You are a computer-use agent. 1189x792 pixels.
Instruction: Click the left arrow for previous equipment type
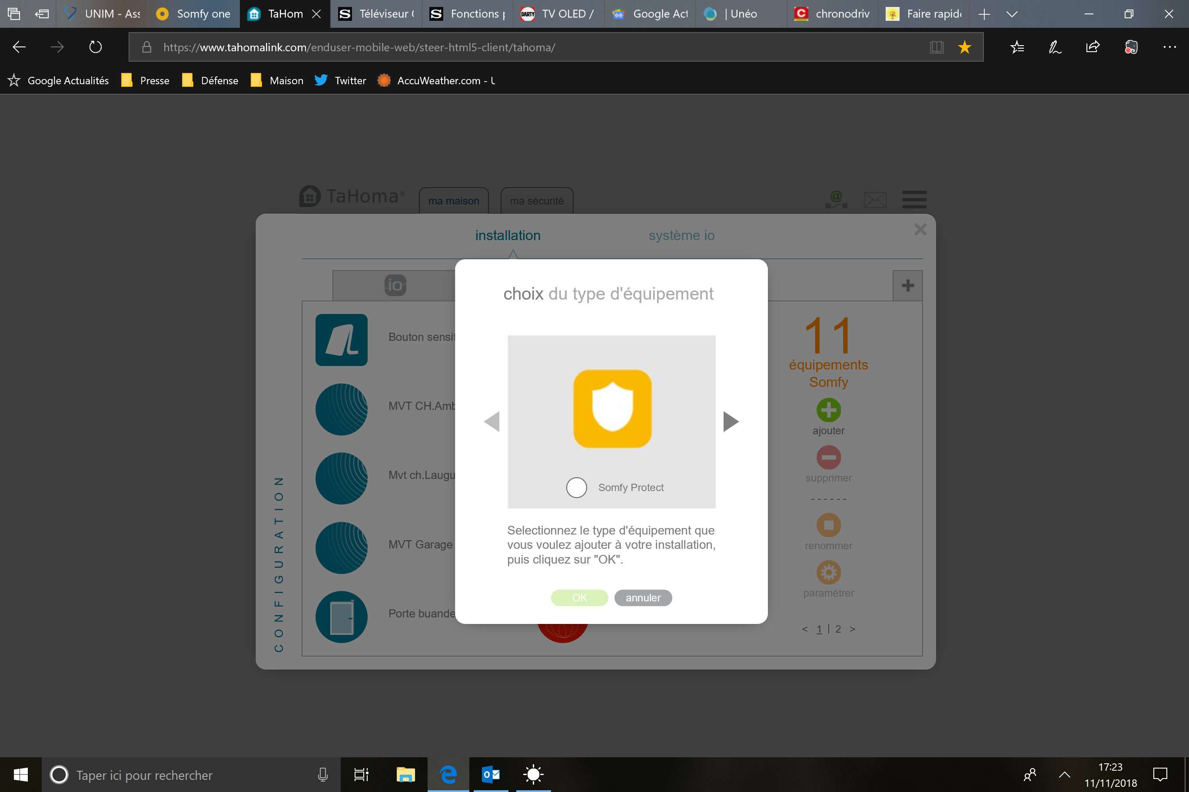point(492,421)
